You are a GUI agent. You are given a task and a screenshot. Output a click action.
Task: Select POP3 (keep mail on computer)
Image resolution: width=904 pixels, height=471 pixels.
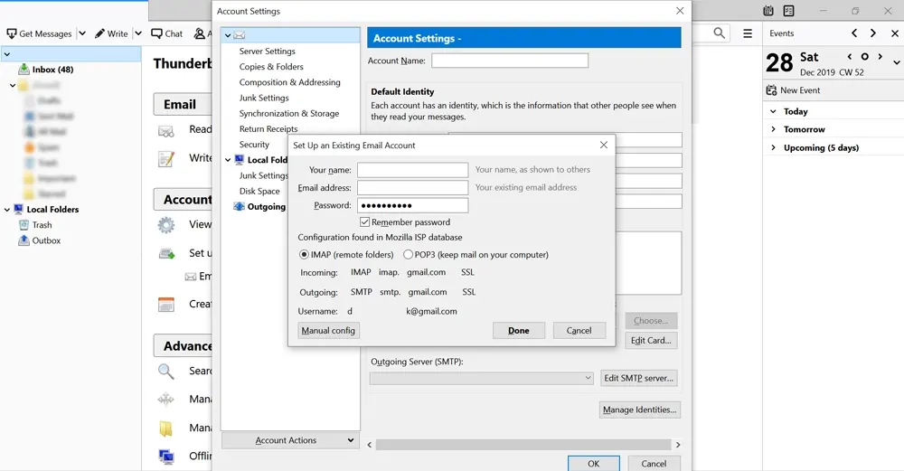click(x=409, y=255)
